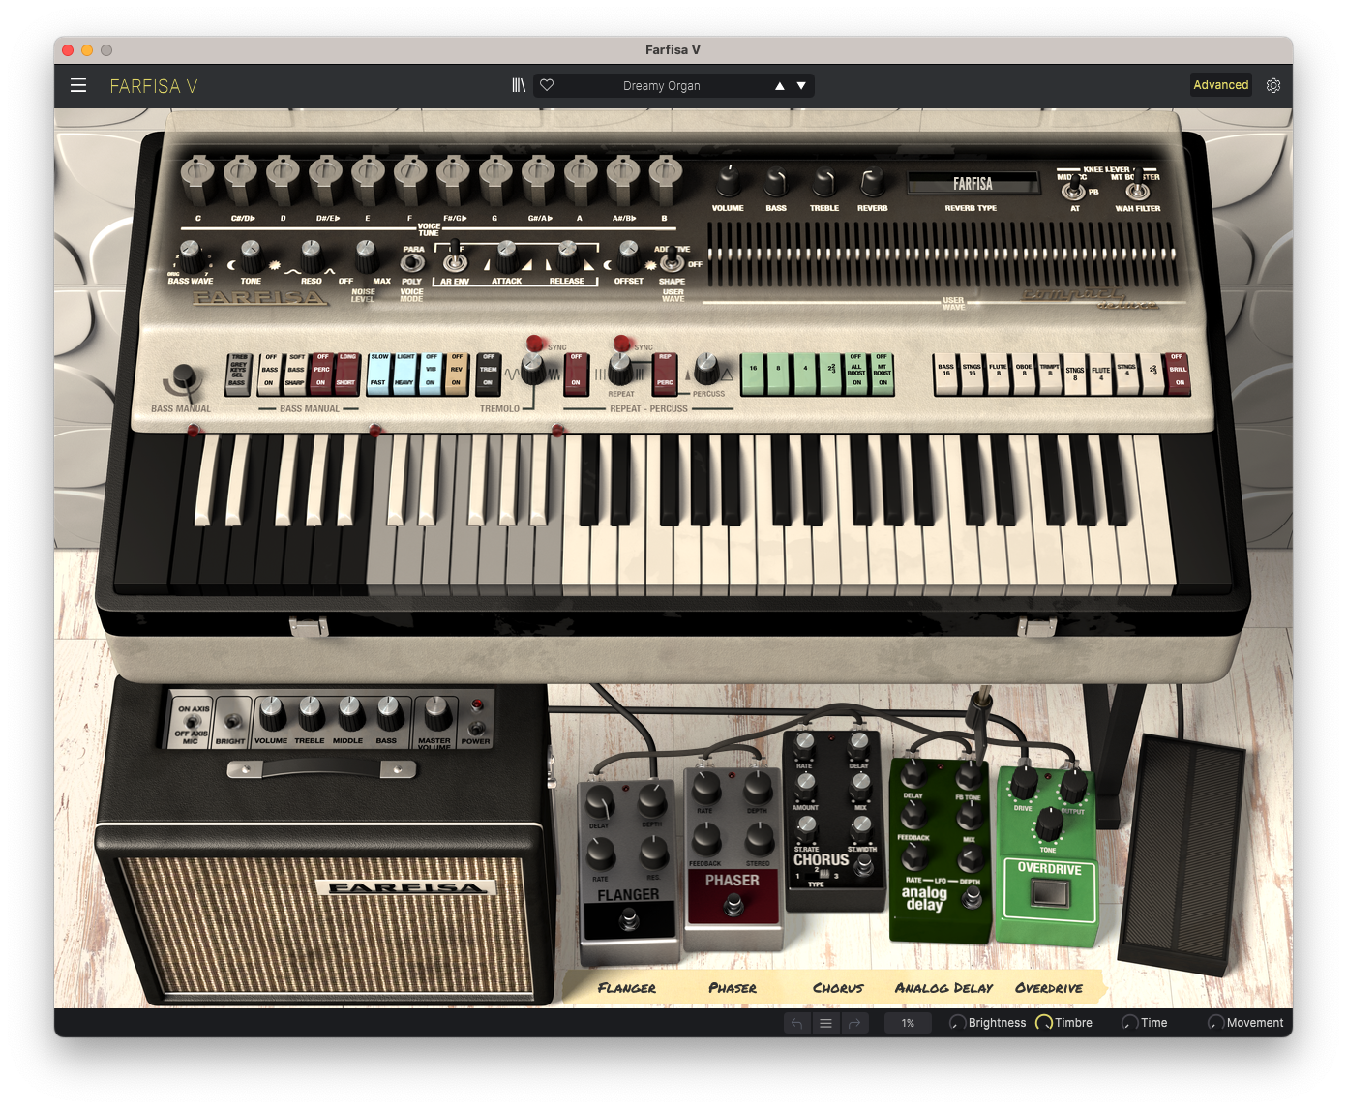1347x1109 pixels.
Task: Toggle the amp Bright switch
Action: (x=231, y=721)
